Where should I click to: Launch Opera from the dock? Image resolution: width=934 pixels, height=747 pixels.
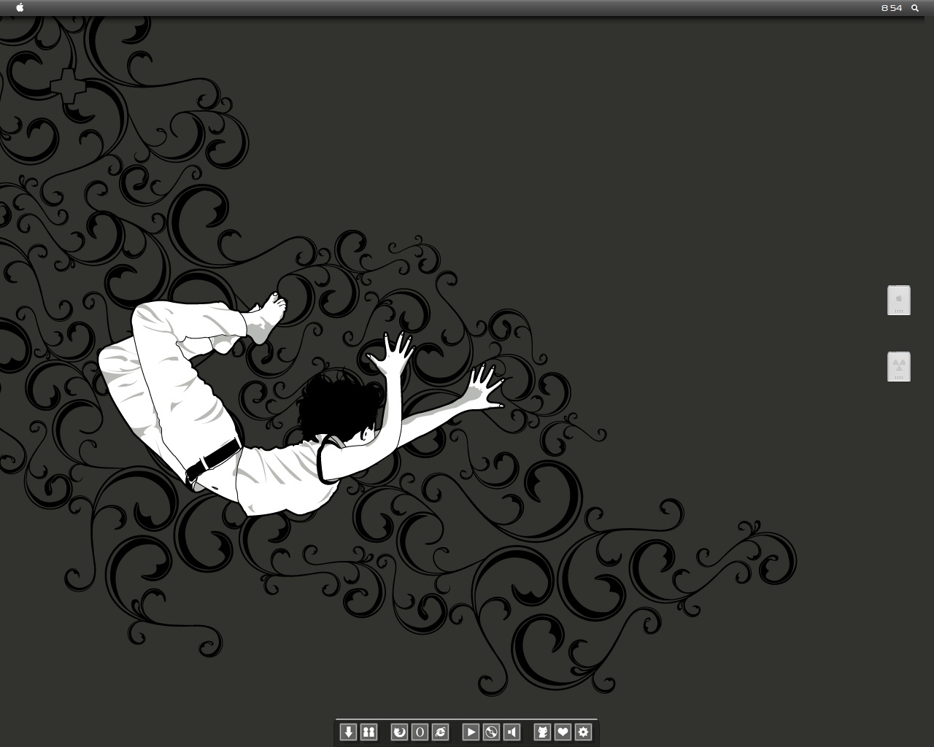[x=420, y=732]
